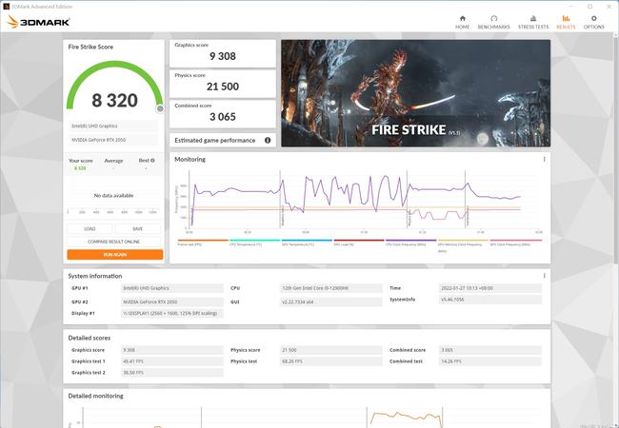Click the Monitoring heading
The height and width of the screenshot is (428, 619).
[x=190, y=159]
